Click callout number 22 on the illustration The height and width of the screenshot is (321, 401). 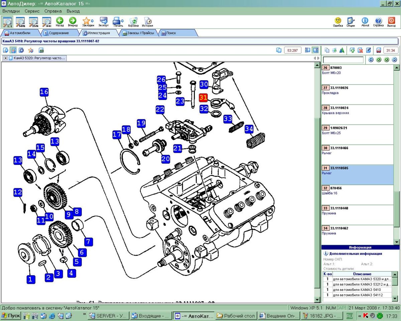[x=160, y=109]
